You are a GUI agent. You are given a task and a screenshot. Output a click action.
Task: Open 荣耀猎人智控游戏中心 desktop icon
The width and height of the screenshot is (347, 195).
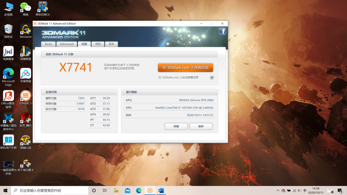8,122
